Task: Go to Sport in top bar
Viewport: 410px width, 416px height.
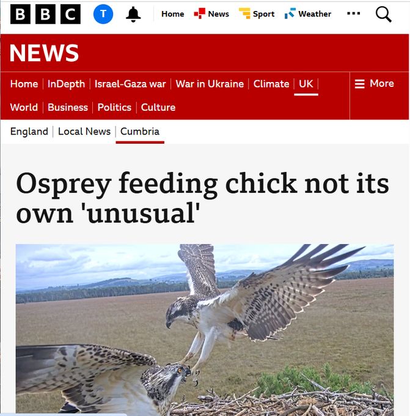Action: tap(257, 14)
